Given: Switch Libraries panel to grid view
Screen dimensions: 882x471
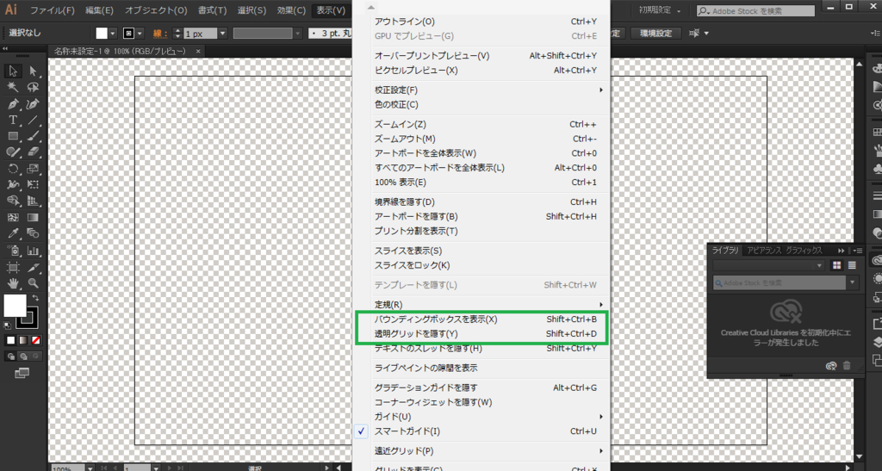Looking at the screenshot, I should tap(837, 265).
